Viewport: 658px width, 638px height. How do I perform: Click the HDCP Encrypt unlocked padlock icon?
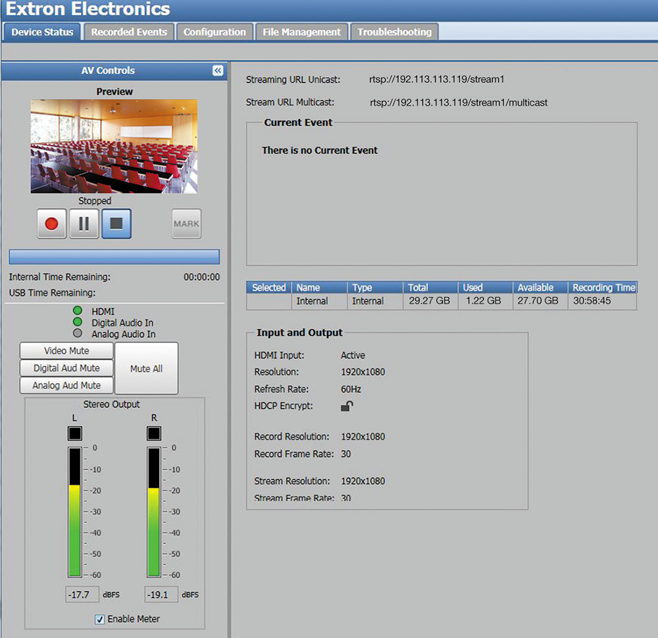[347, 406]
